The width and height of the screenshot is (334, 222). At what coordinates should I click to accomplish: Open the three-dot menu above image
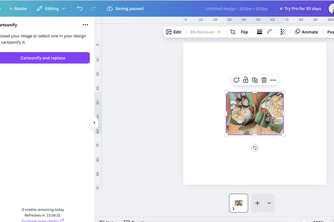[x=273, y=80]
